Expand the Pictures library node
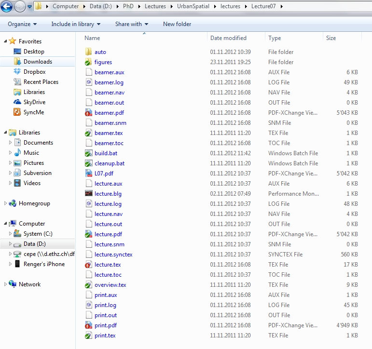 click(x=10, y=162)
